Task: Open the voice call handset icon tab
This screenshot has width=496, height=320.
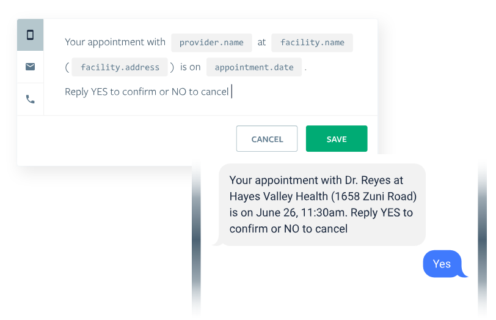Action: point(30,100)
